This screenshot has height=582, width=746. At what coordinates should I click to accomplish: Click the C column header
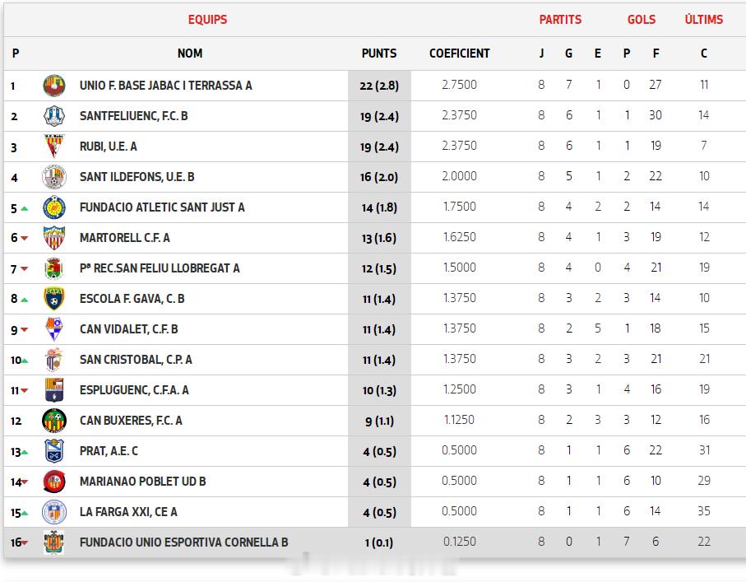coord(704,54)
